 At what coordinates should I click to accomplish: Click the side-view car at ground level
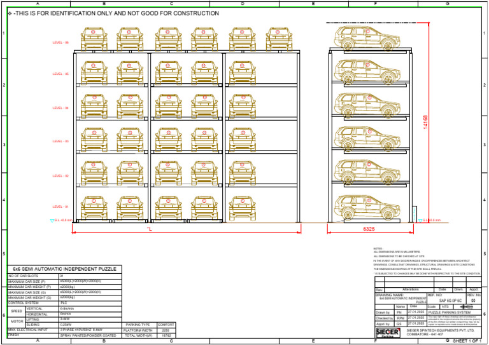point(367,208)
